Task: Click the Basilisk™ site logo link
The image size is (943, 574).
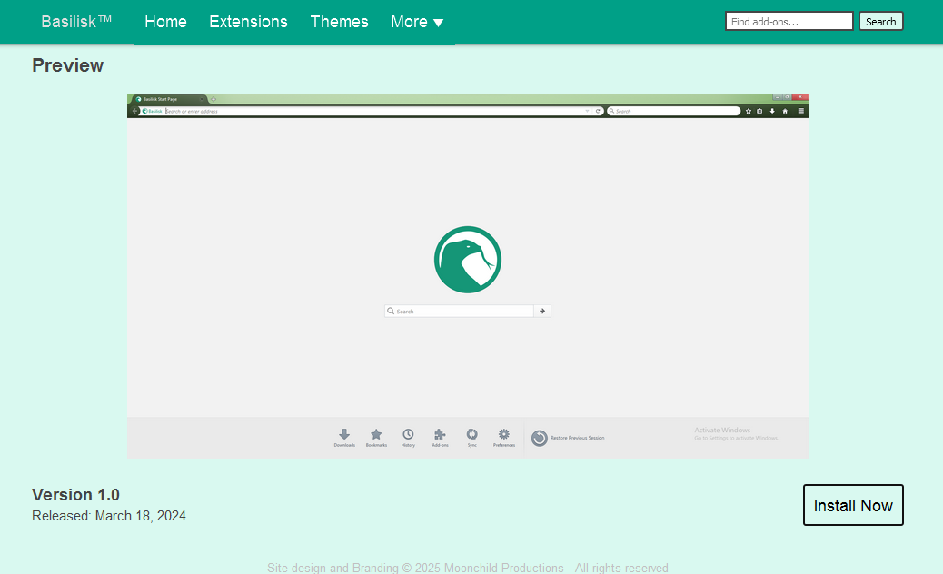Action: point(76,22)
